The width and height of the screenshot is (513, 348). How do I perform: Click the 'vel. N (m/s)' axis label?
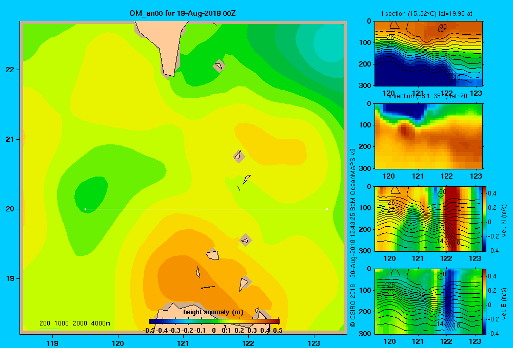504,221
